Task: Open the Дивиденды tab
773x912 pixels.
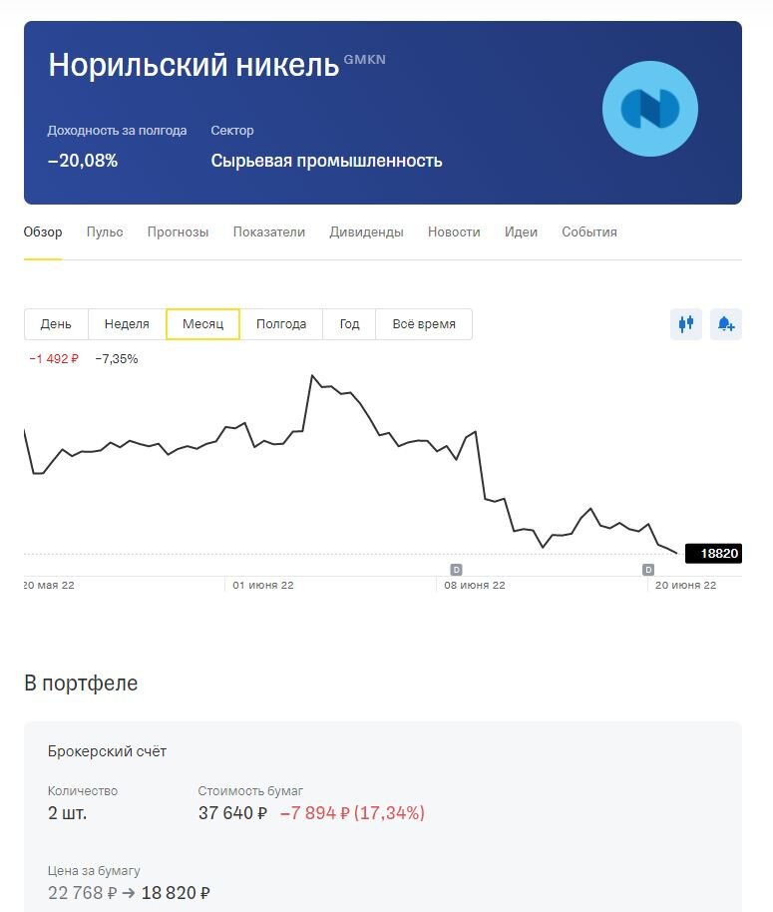Action: click(366, 231)
